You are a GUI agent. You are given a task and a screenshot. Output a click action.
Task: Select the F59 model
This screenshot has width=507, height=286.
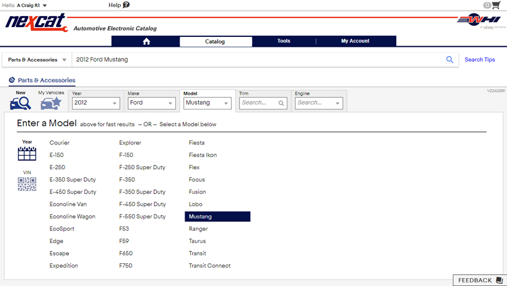(124, 240)
